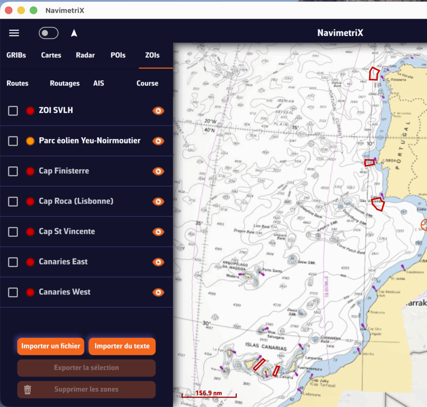The image size is (427, 407).
Task: Click the eye icon for Cap Roca (Lisbonne)
Action: tap(158, 201)
